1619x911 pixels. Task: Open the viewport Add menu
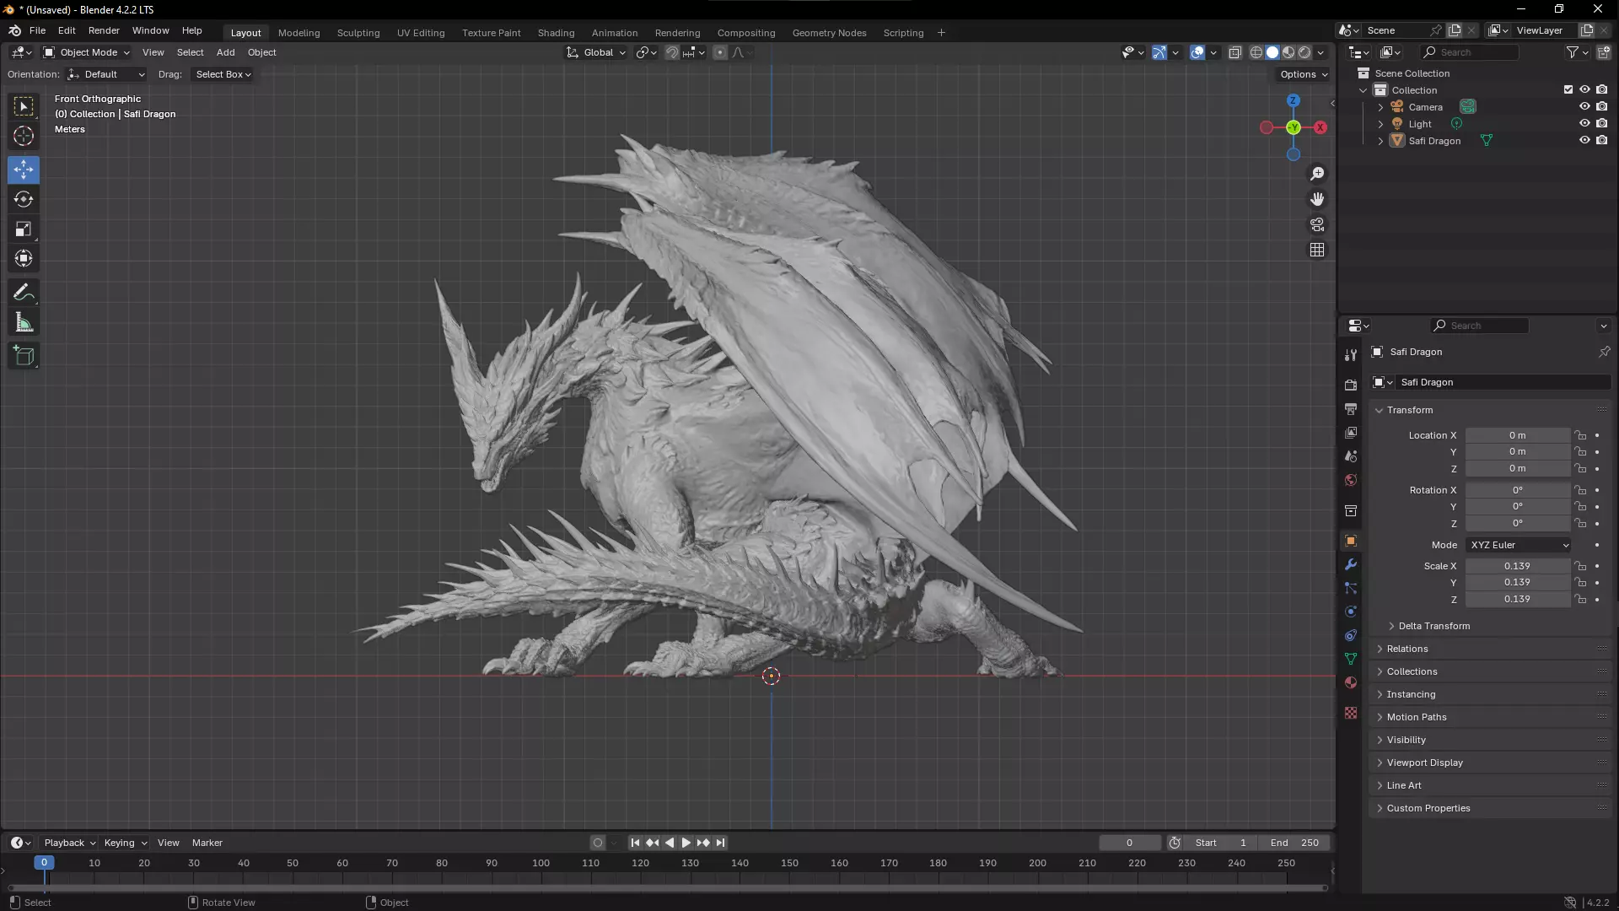click(x=225, y=52)
